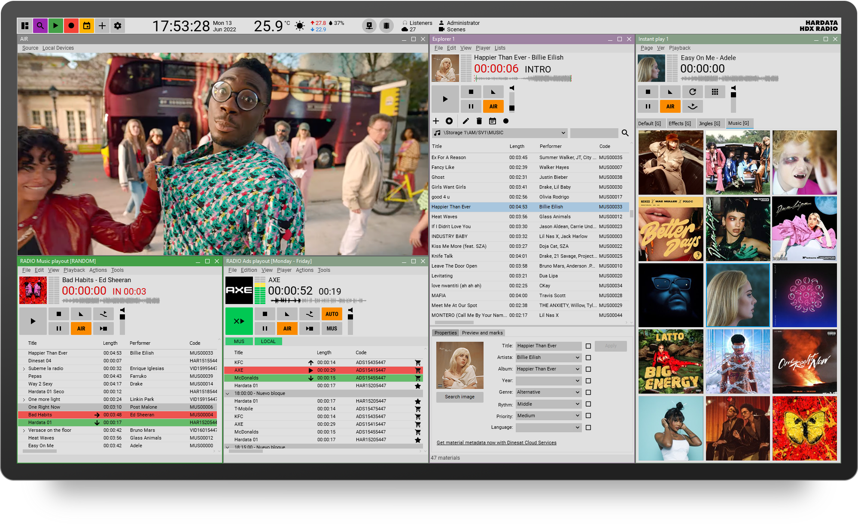Toggle MUS button in Ads playout controls

[x=332, y=328]
